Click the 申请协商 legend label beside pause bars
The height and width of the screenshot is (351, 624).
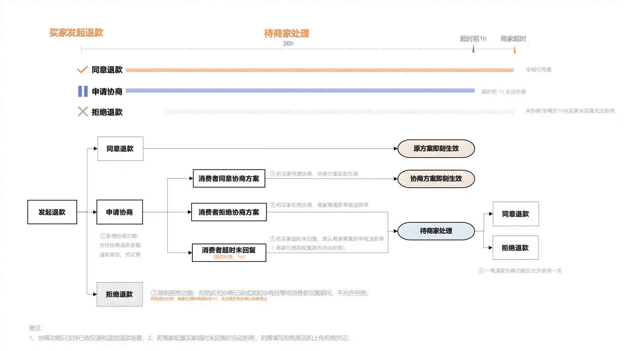coord(107,91)
